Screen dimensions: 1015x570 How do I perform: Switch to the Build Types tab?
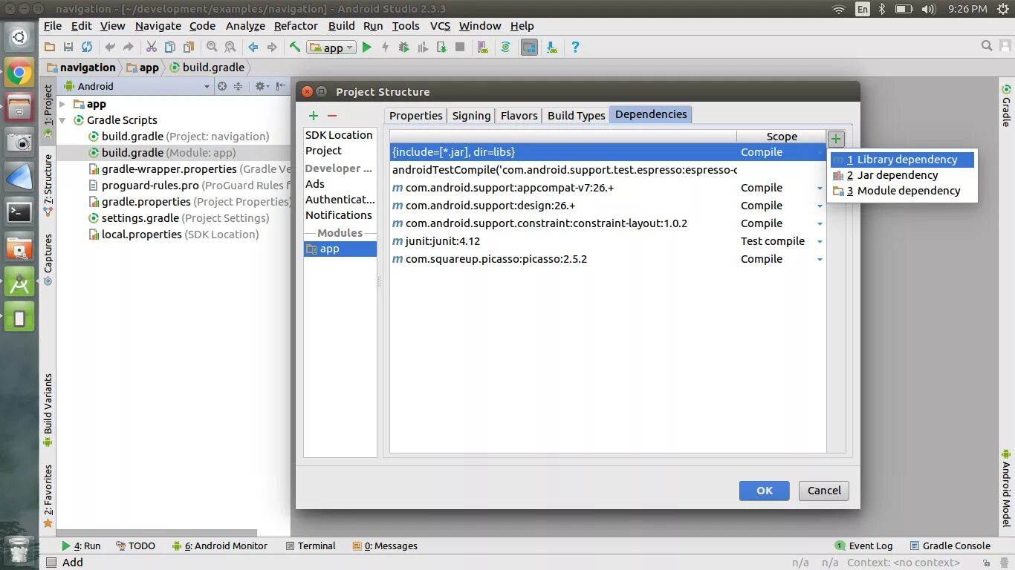(x=576, y=115)
